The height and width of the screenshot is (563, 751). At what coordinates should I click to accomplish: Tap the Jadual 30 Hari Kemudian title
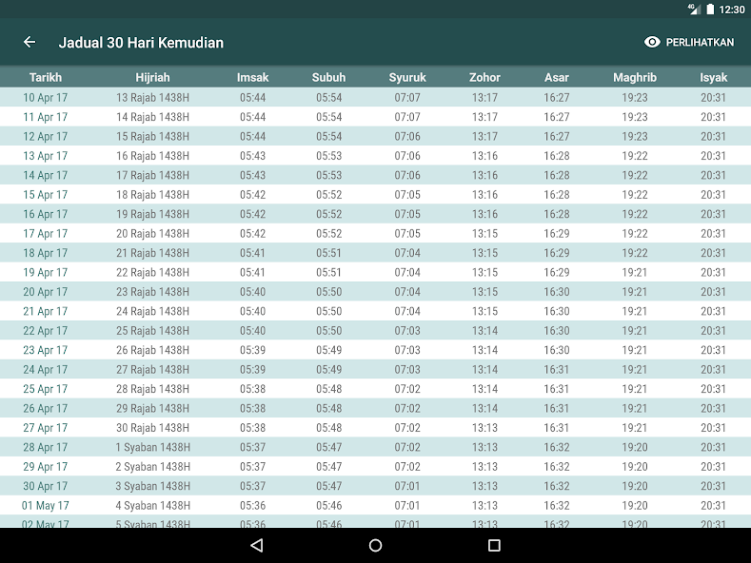coord(141,42)
